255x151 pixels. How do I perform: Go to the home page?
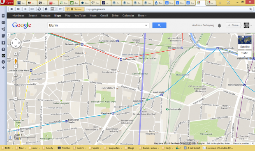(46, 9)
